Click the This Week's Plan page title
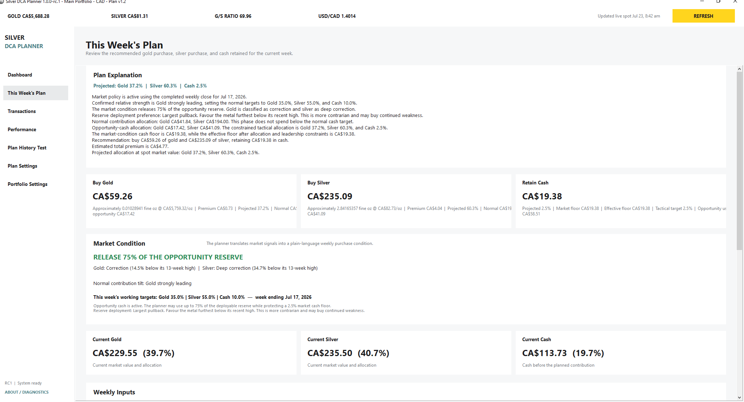Screen dimensions: 744x402 point(124,45)
